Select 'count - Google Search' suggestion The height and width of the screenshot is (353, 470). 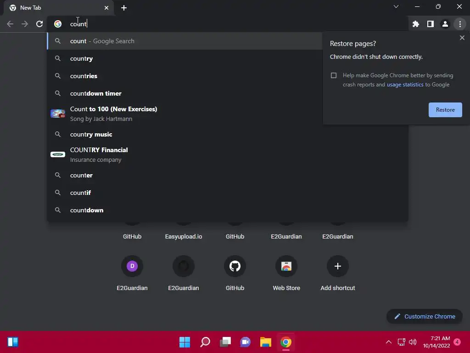185,41
